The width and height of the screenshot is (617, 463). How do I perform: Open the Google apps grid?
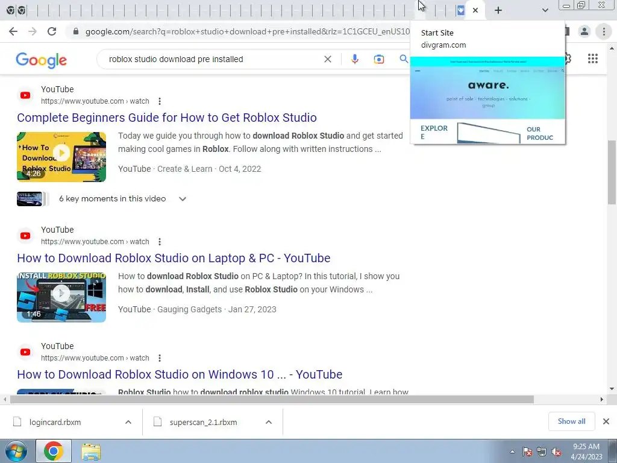pos(593,58)
